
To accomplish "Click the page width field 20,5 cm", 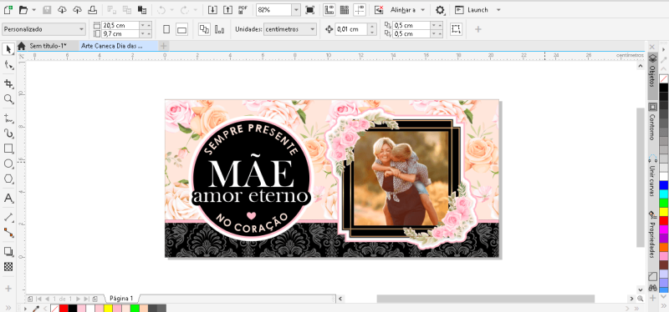I will point(120,26).
